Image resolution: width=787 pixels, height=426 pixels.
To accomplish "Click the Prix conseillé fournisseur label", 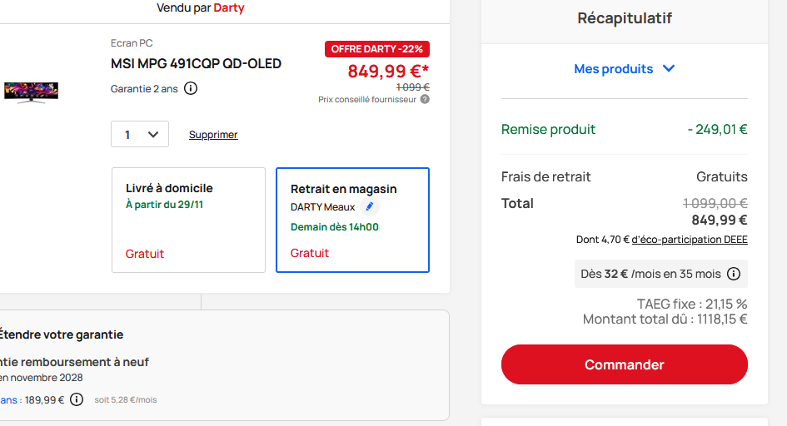I will (x=367, y=99).
